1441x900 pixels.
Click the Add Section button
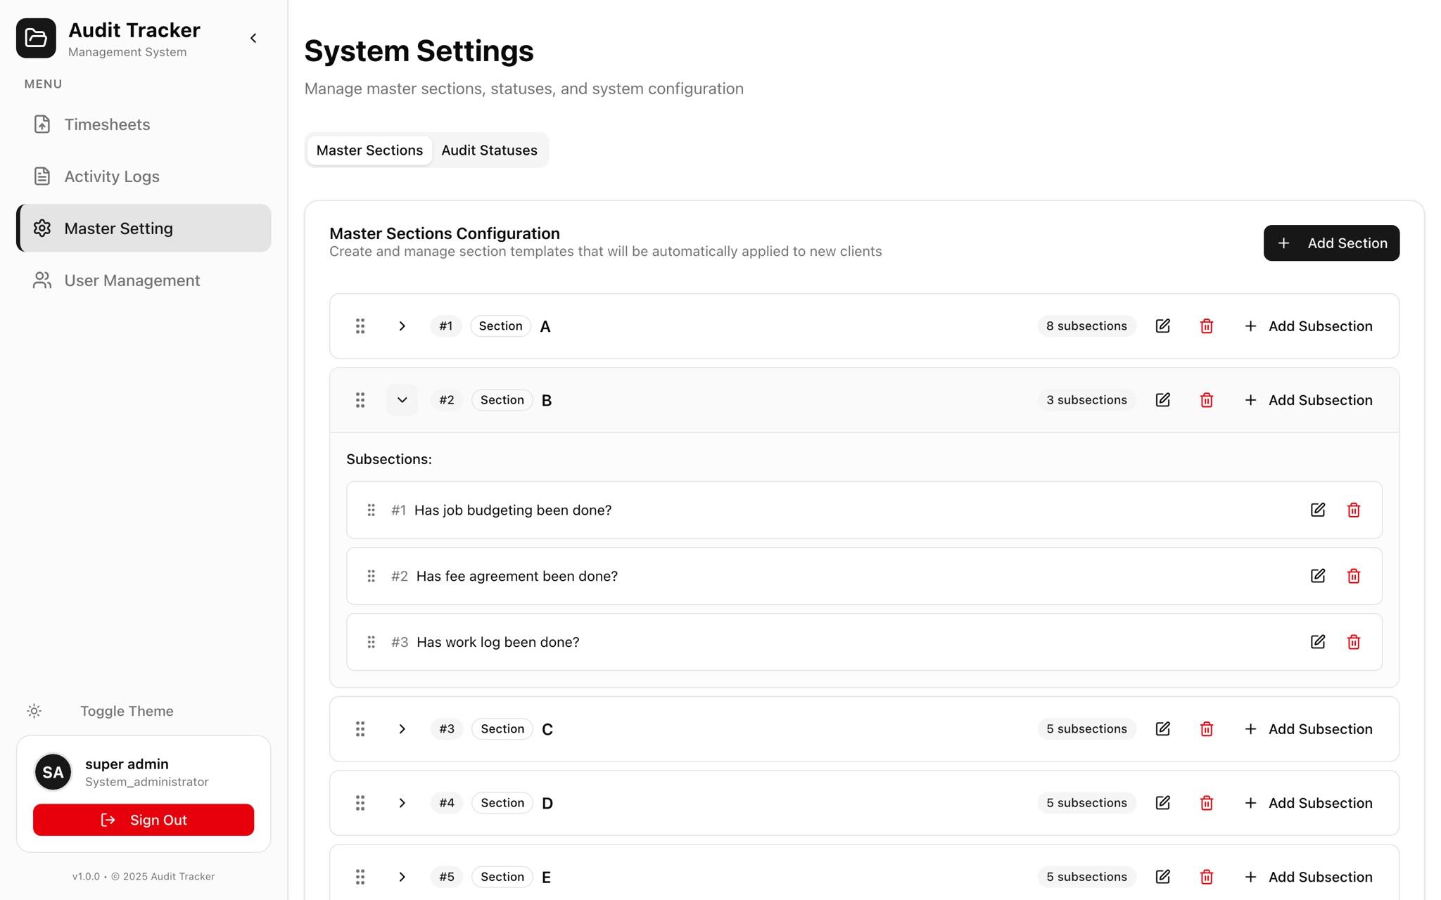click(x=1331, y=243)
